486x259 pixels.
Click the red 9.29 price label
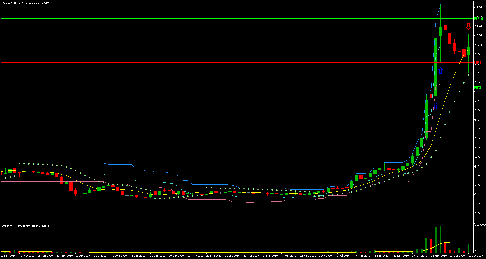(x=478, y=63)
